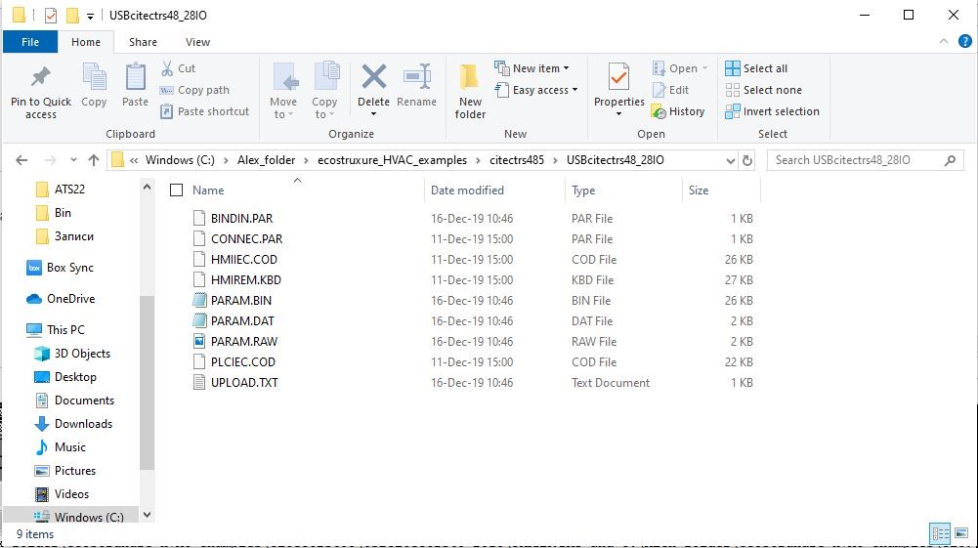Open recent locations dropdown arrow
The width and height of the screenshot is (978, 548).
[x=73, y=160]
